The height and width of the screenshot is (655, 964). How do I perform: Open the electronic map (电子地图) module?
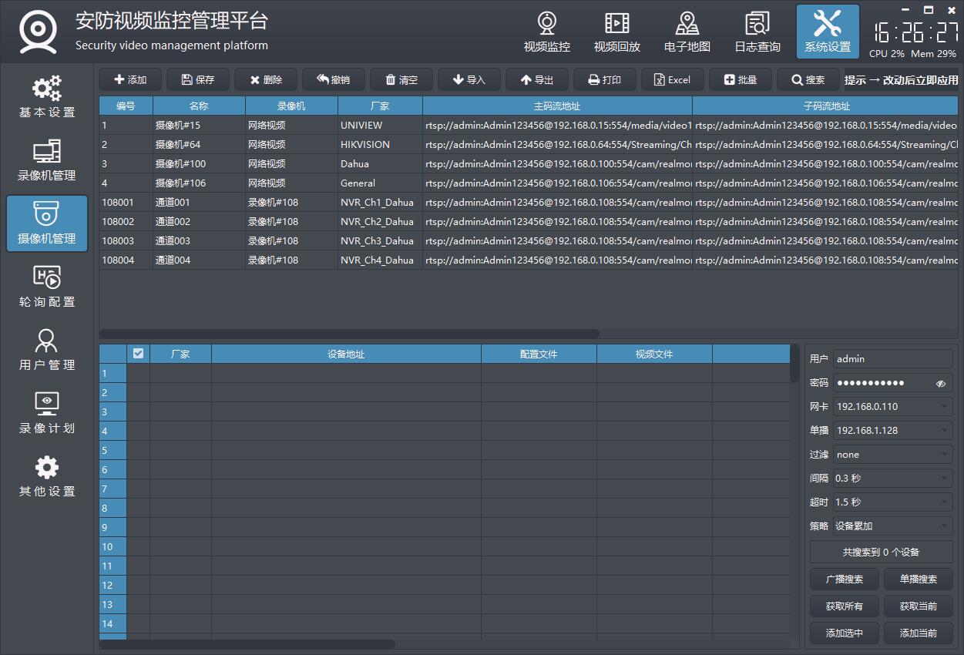[687, 32]
